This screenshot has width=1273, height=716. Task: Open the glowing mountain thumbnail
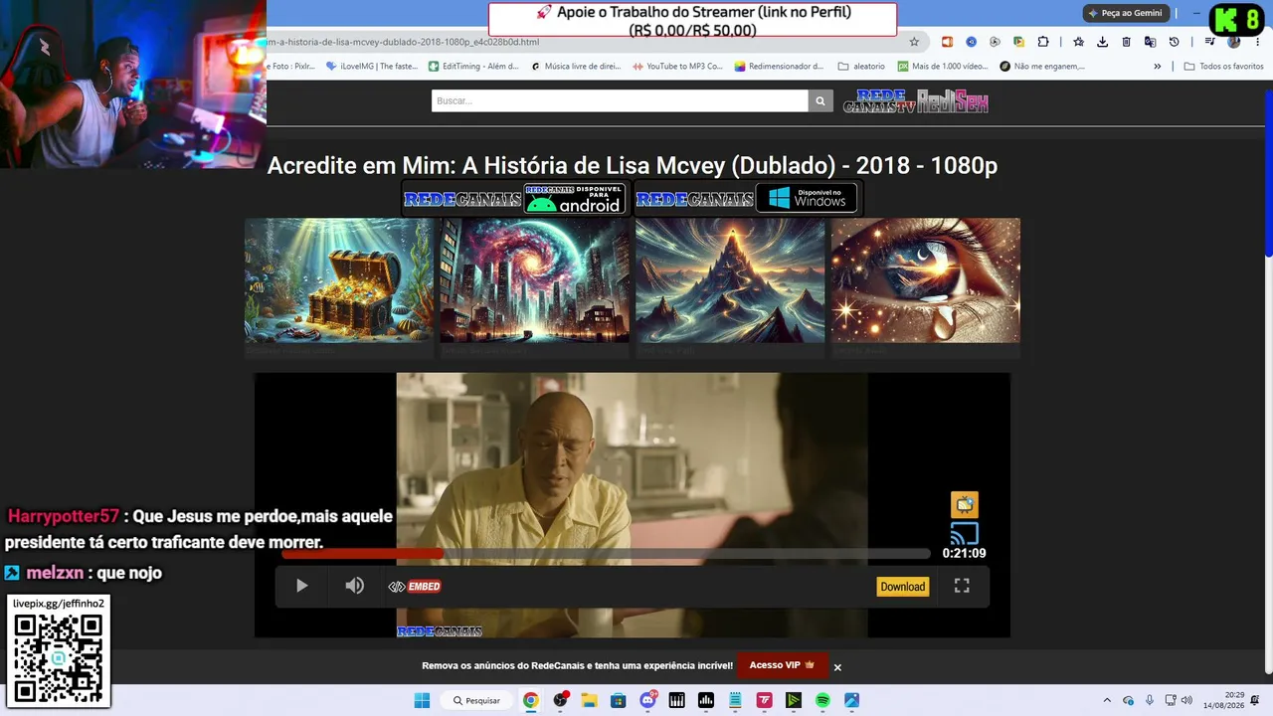coord(730,280)
